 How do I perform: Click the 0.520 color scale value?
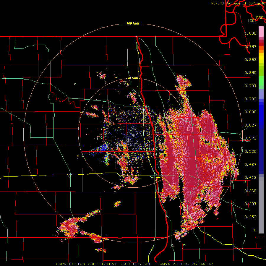[250, 152]
